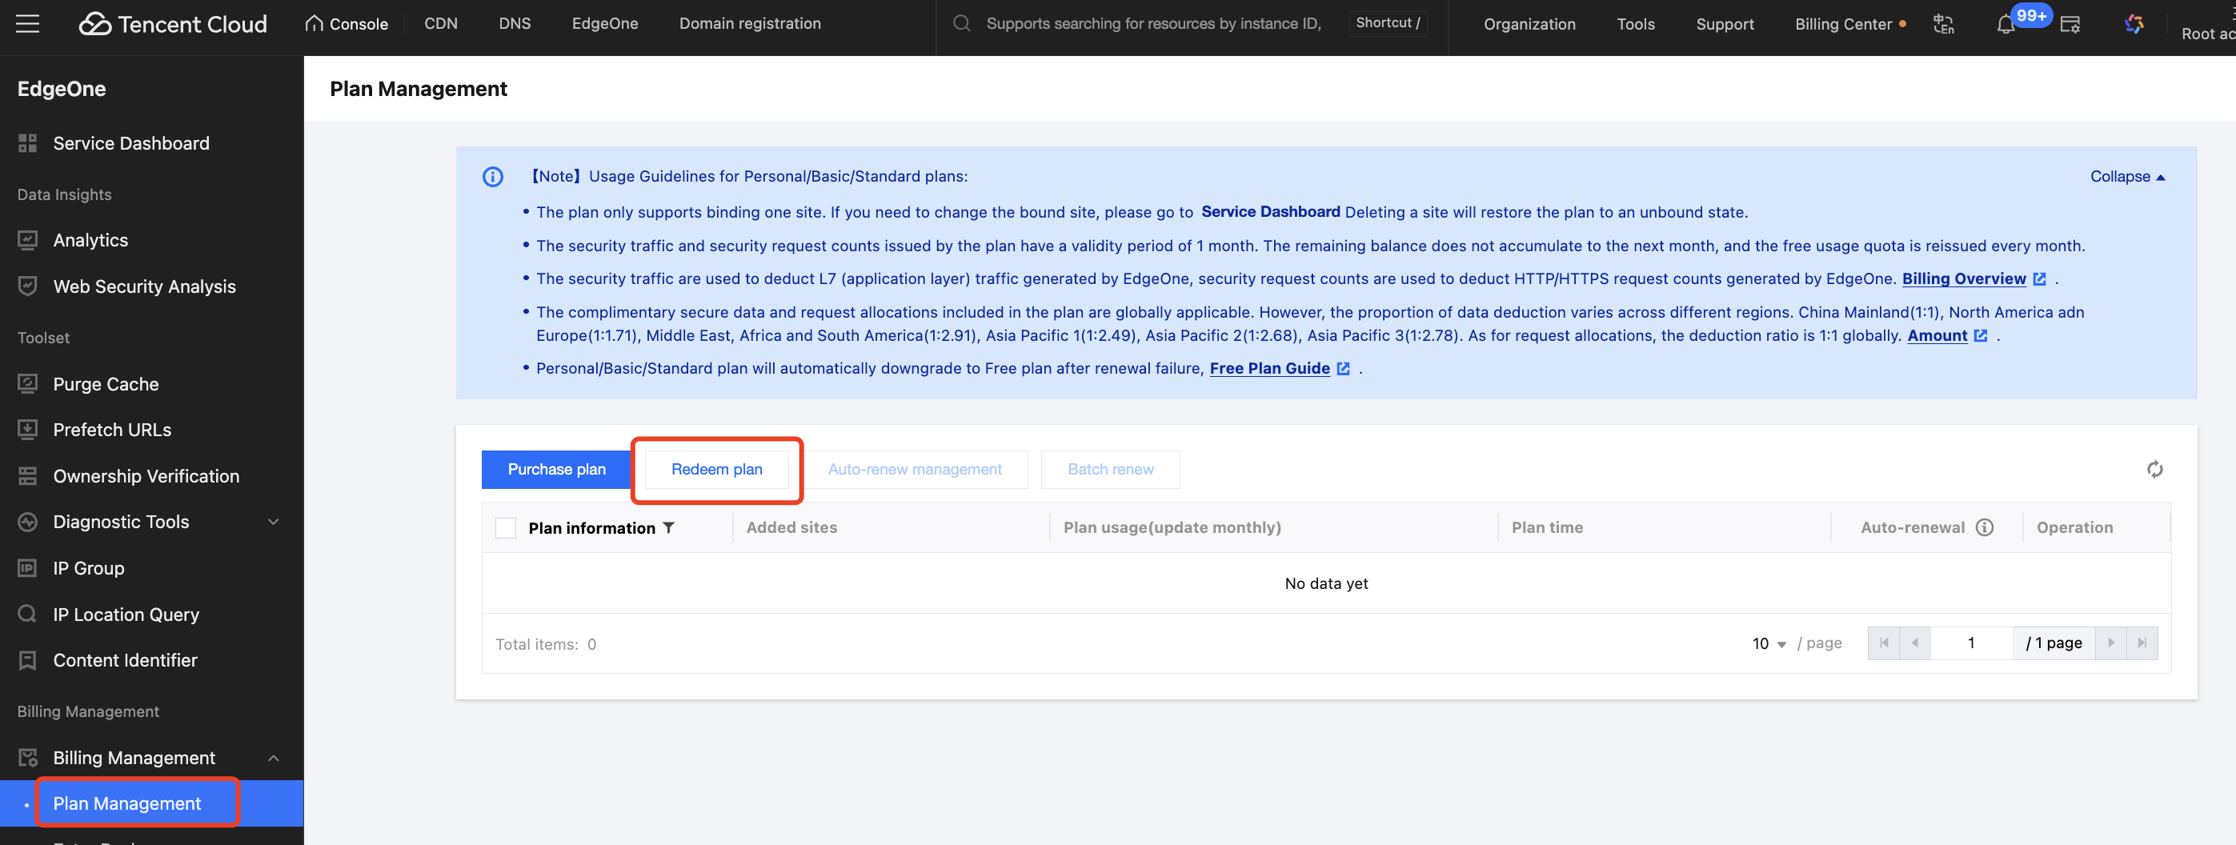Toggle the select-all plans checkbox
The image size is (2236, 845).
point(505,527)
